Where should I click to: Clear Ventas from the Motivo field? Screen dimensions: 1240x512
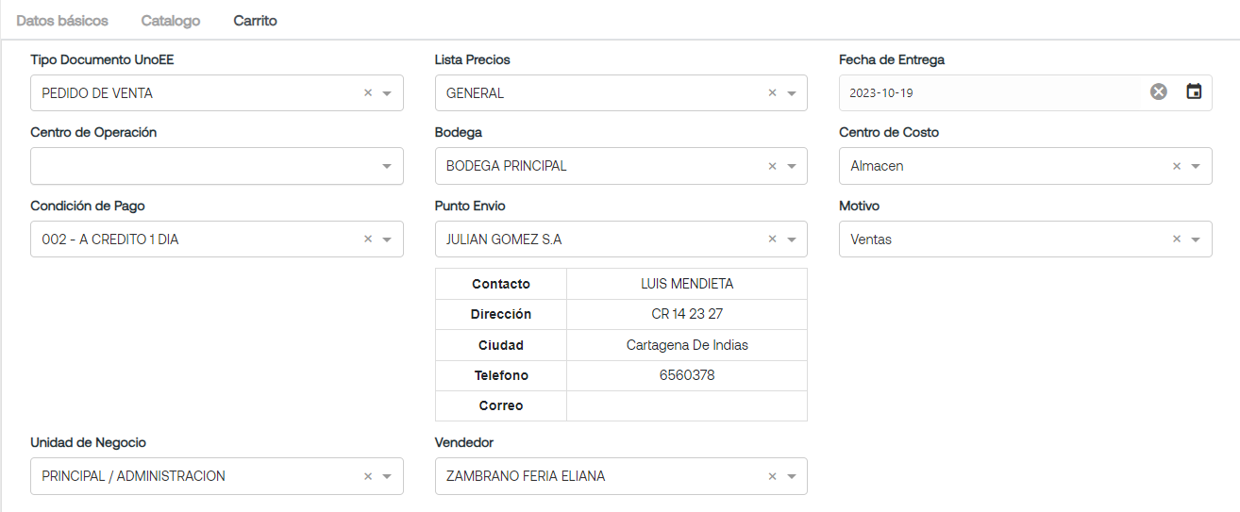click(x=1177, y=239)
